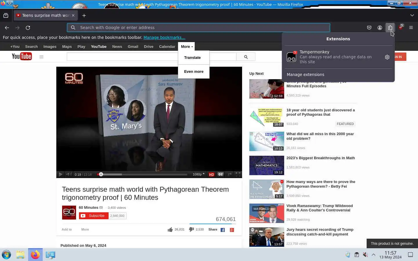Viewport: 418px width, 261px height.
Task: Close the Teens surprise math tab
Action: [73, 15]
